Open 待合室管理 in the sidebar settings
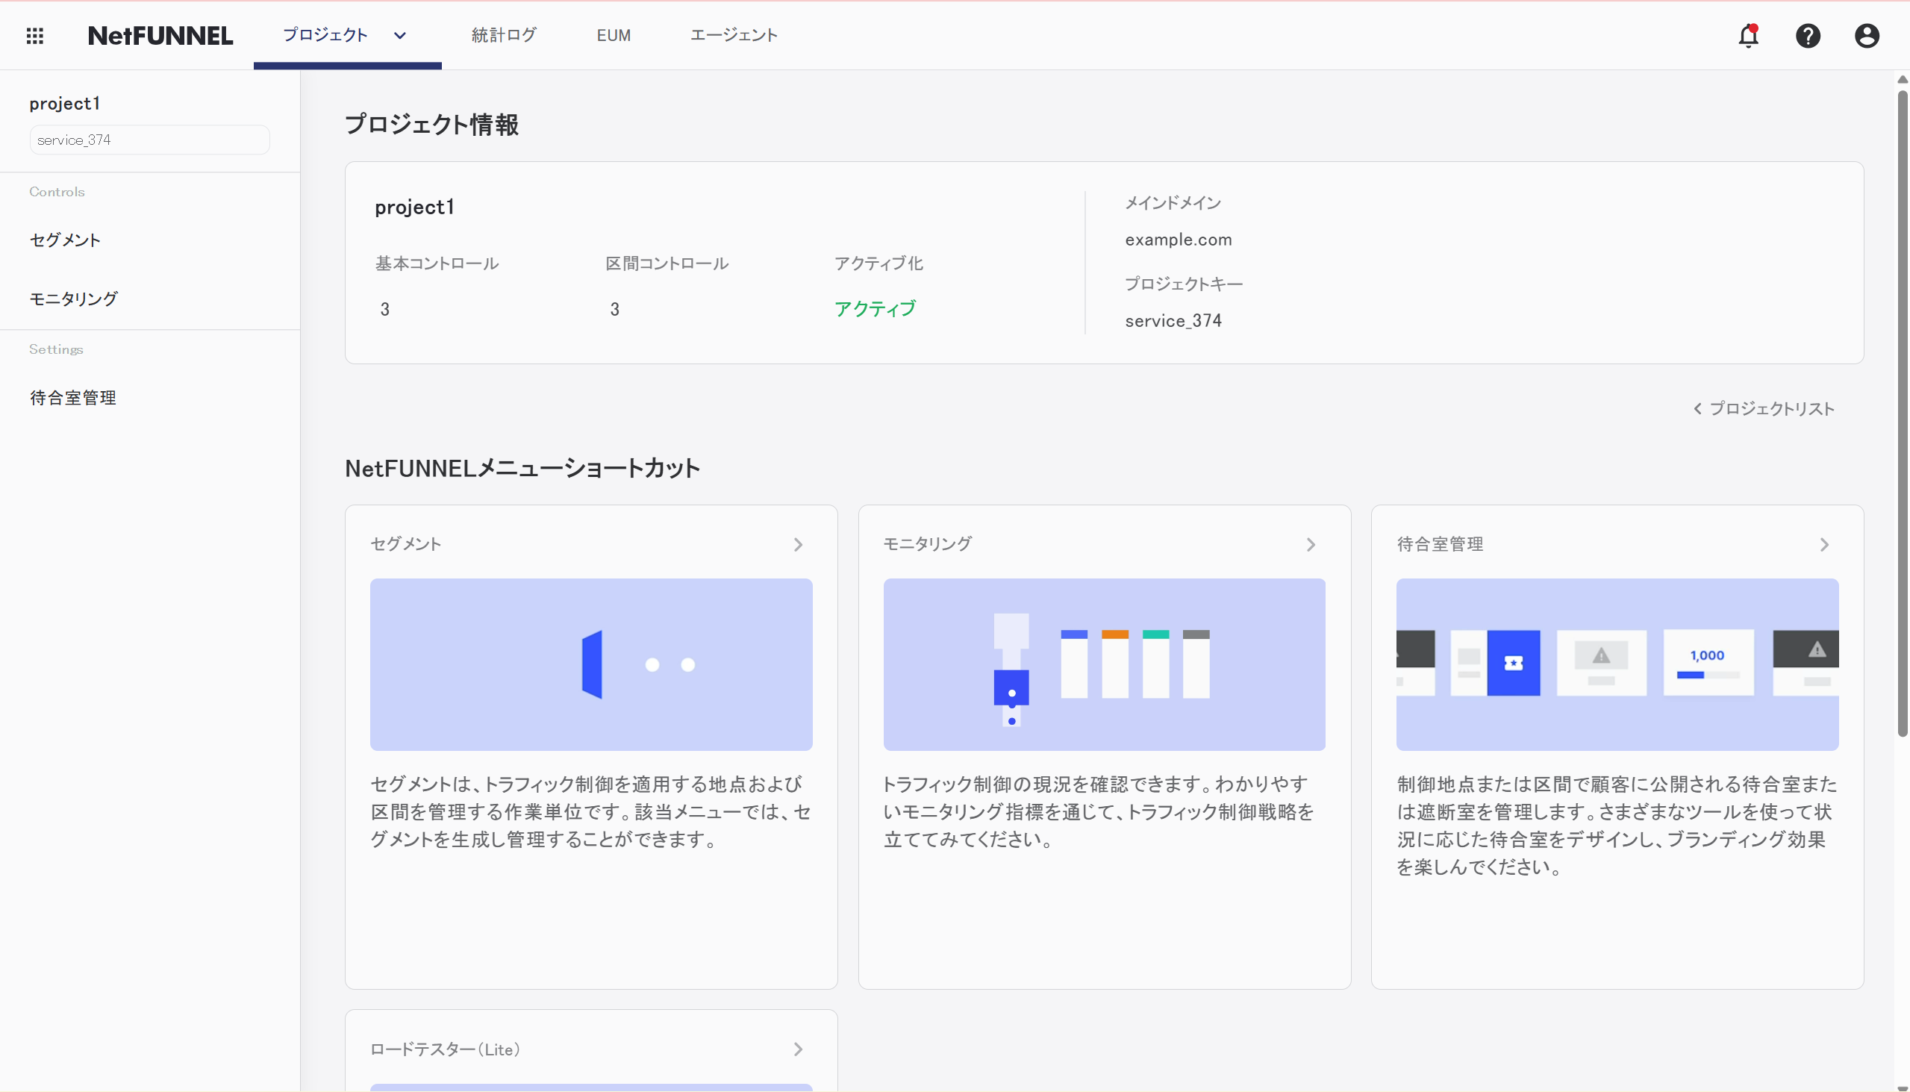 [72, 398]
